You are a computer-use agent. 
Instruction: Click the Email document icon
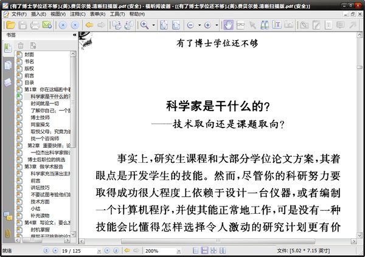pos(47,25)
